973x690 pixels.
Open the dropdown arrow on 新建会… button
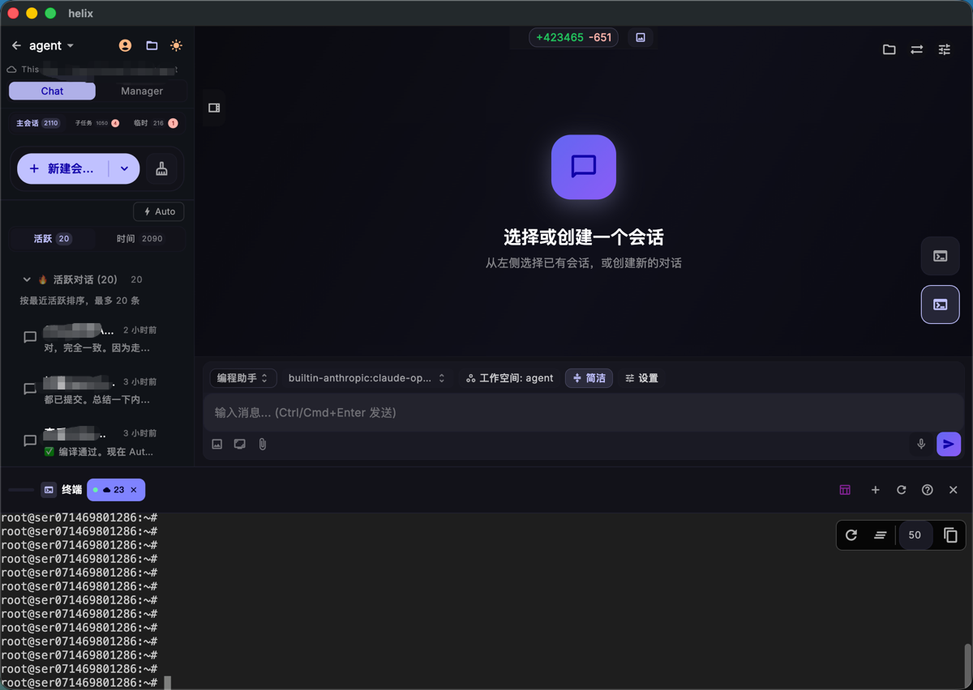[124, 168]
